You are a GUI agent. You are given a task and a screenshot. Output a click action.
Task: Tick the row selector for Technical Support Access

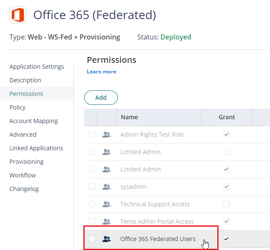(x=91, y=204)
